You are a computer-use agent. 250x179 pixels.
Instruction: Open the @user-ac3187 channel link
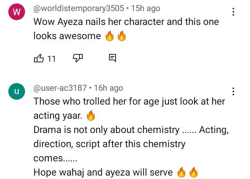tap(60, 88)
